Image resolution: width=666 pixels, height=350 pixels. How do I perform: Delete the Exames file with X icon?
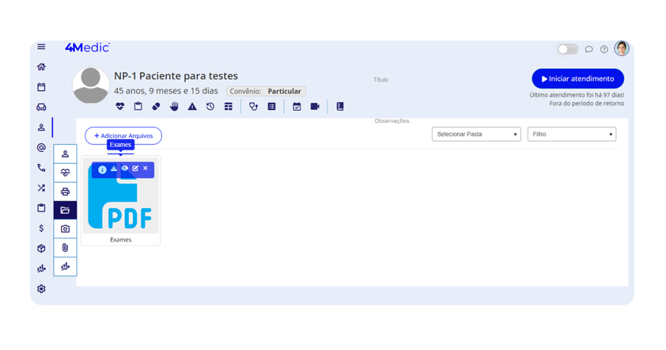tap(145, 168)
